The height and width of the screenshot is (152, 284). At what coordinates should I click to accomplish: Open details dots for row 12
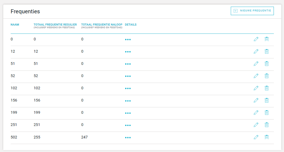[128, 52]
